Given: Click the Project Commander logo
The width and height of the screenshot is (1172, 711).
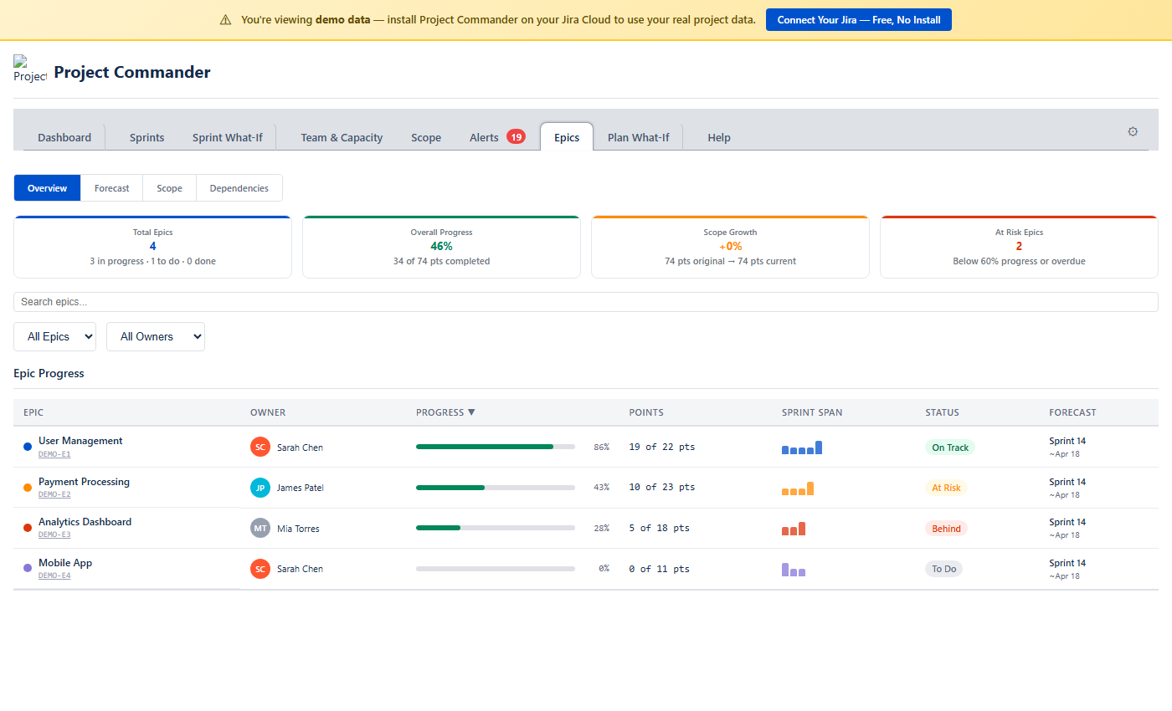Looking at the screenshot, I should point(29,69).
